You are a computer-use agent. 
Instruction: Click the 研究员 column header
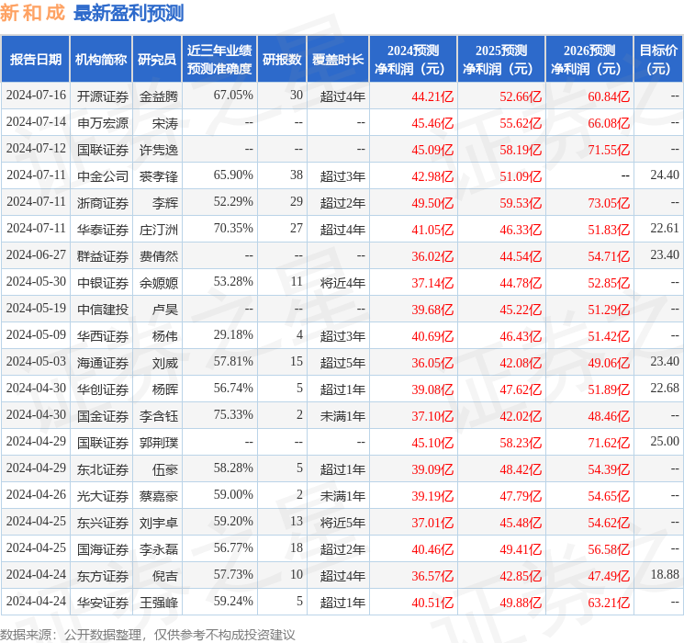(x=157, y=60)
